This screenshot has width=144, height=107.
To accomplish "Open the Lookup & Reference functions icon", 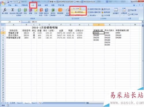I will (x=47, y=10).
